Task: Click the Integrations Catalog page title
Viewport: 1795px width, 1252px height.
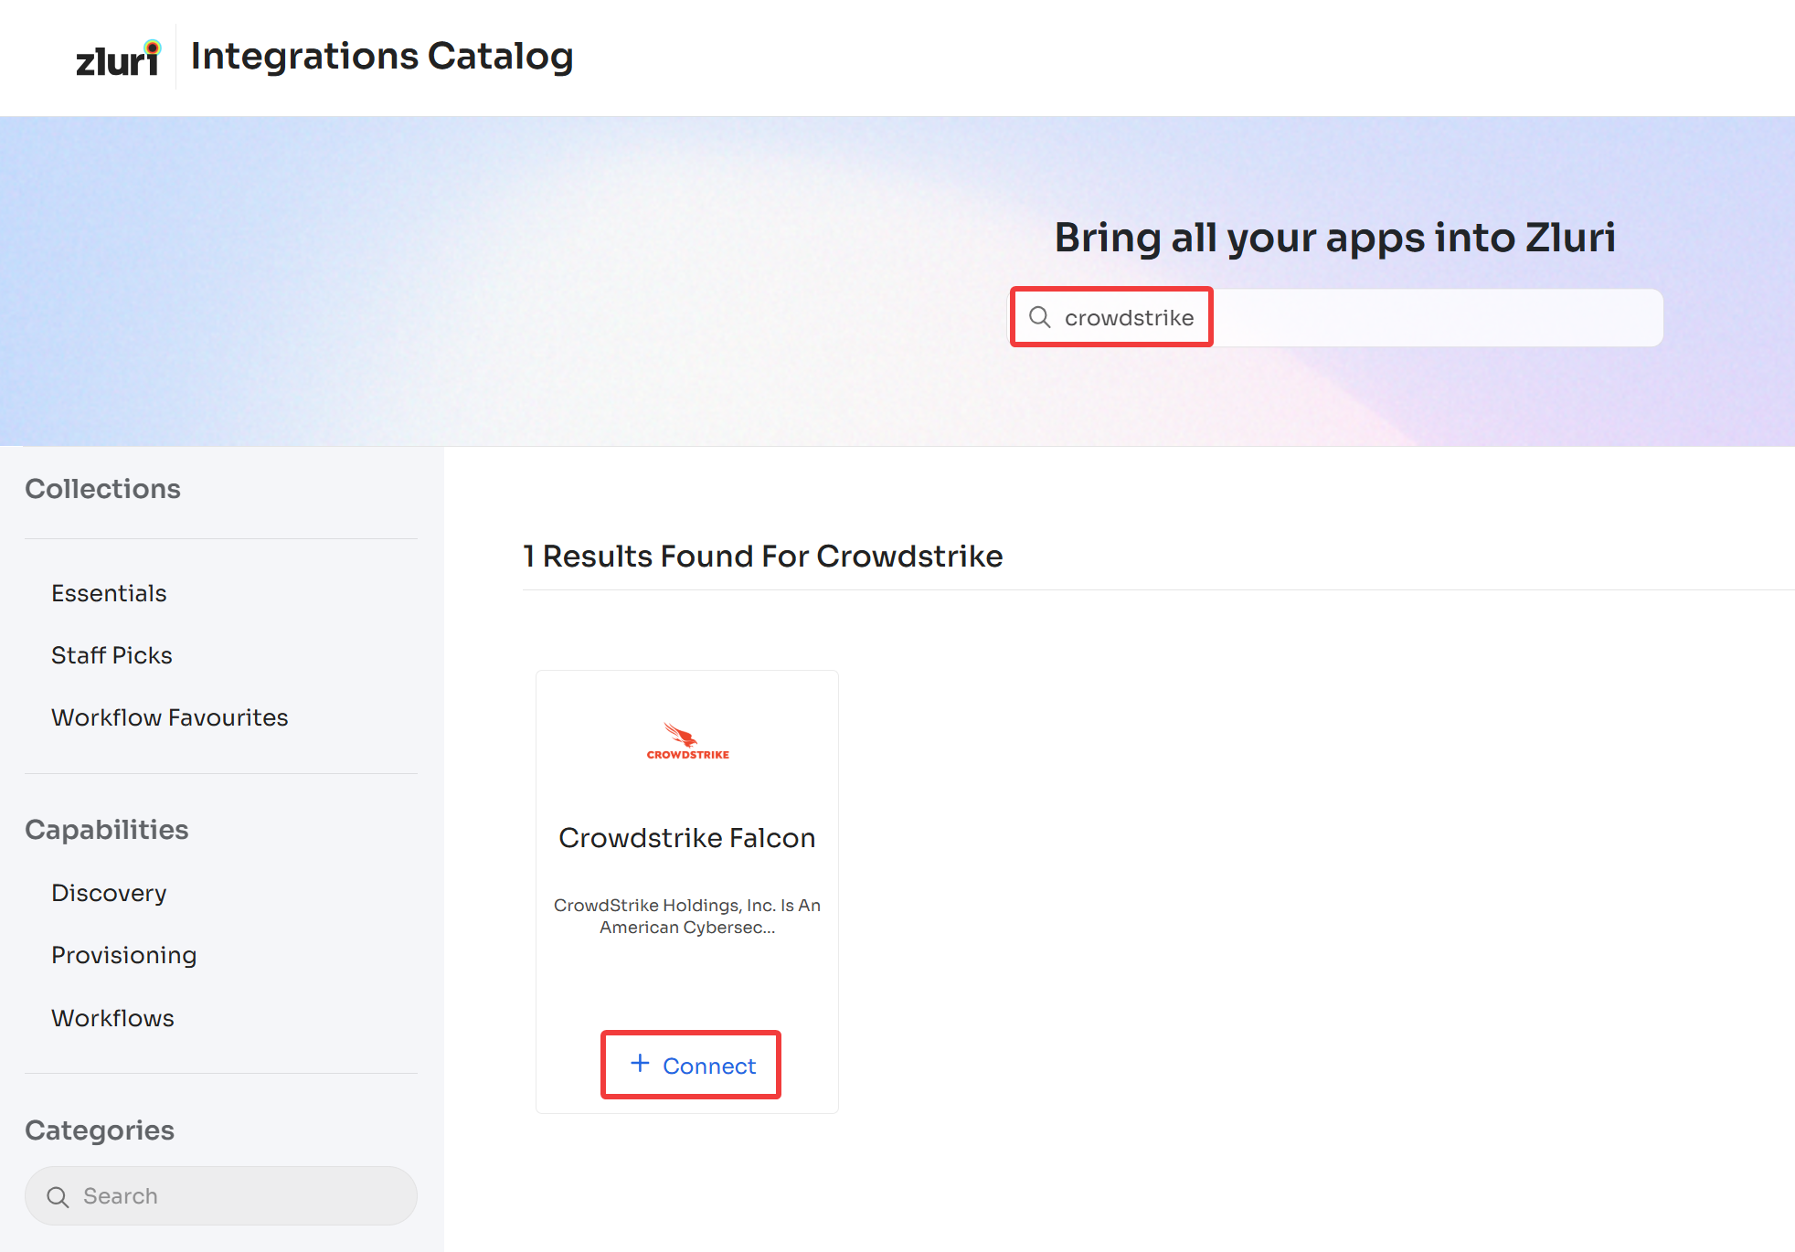Action: click(x=381, y=57)
